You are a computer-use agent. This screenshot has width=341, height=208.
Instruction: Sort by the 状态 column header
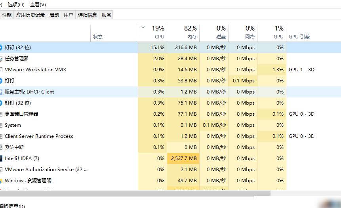point(114,33)
